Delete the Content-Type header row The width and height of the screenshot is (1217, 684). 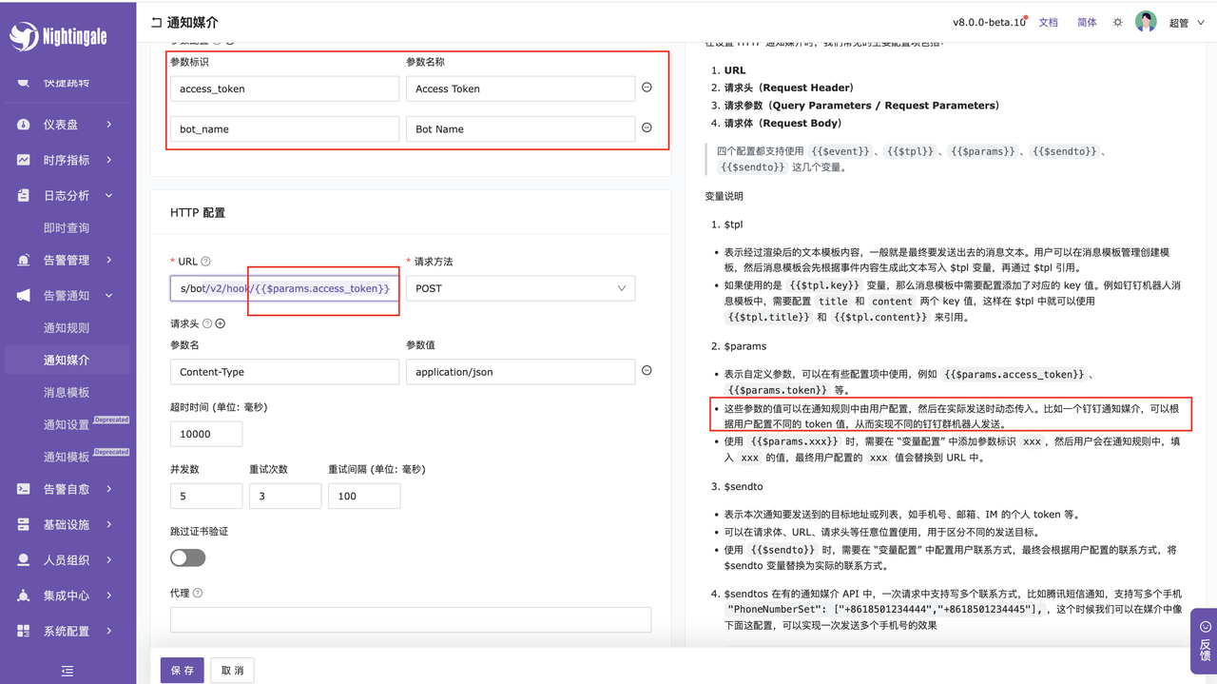[x=647, y=371]
